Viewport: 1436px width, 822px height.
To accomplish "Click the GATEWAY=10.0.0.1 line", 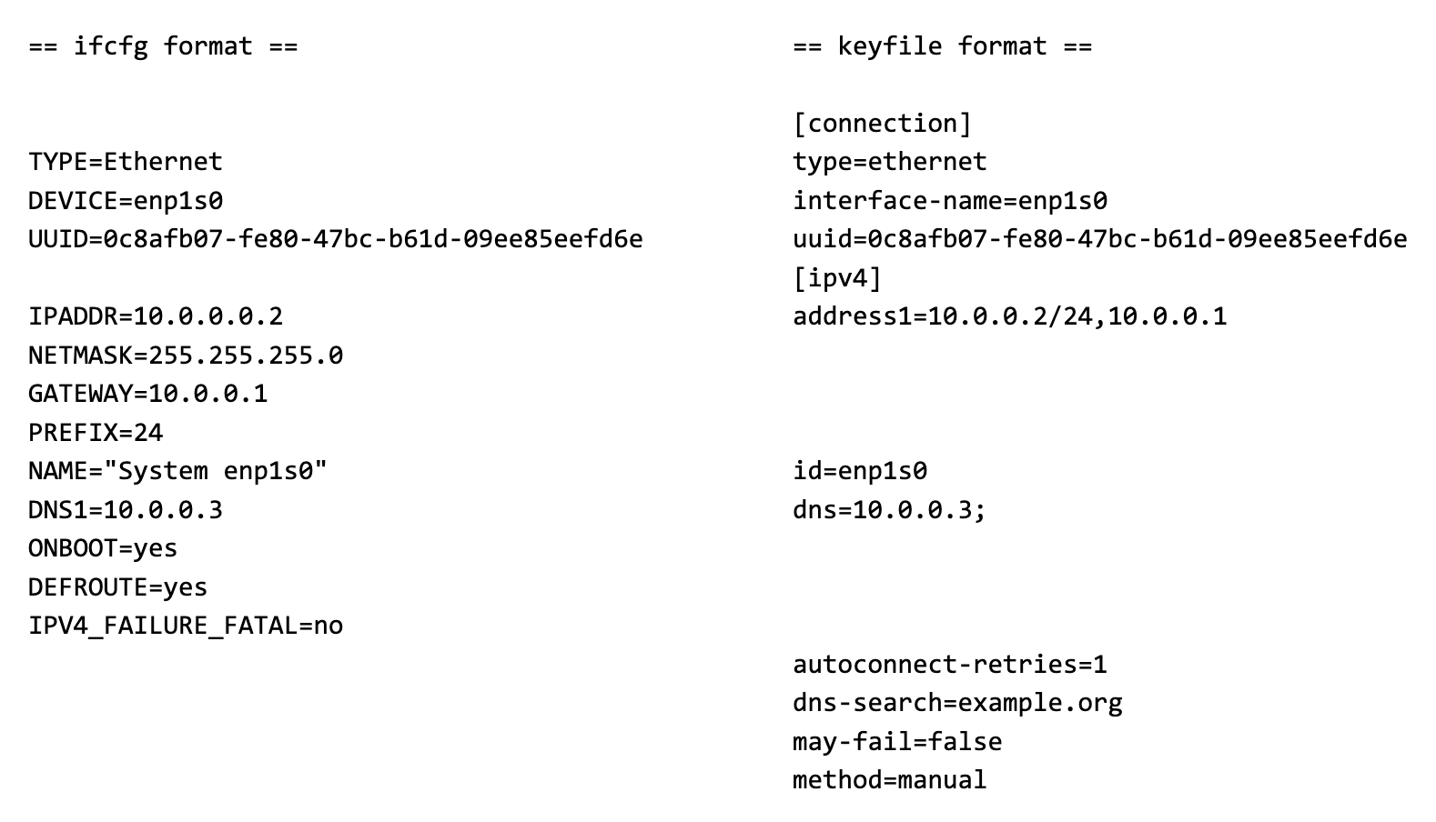I will click(x=148, y=394).
